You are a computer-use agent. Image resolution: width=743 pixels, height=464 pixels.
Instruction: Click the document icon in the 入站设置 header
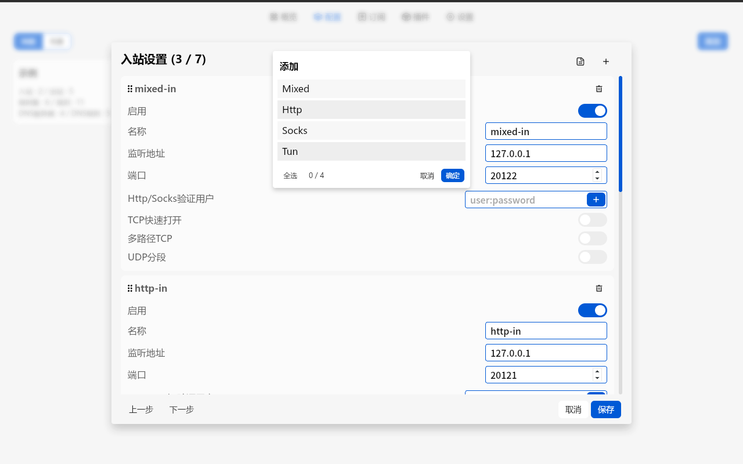pyautogui.click(x=580, y=61)
